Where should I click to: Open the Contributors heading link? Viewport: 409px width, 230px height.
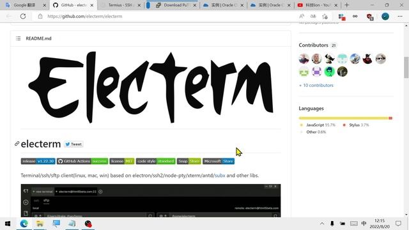(313, 45)
